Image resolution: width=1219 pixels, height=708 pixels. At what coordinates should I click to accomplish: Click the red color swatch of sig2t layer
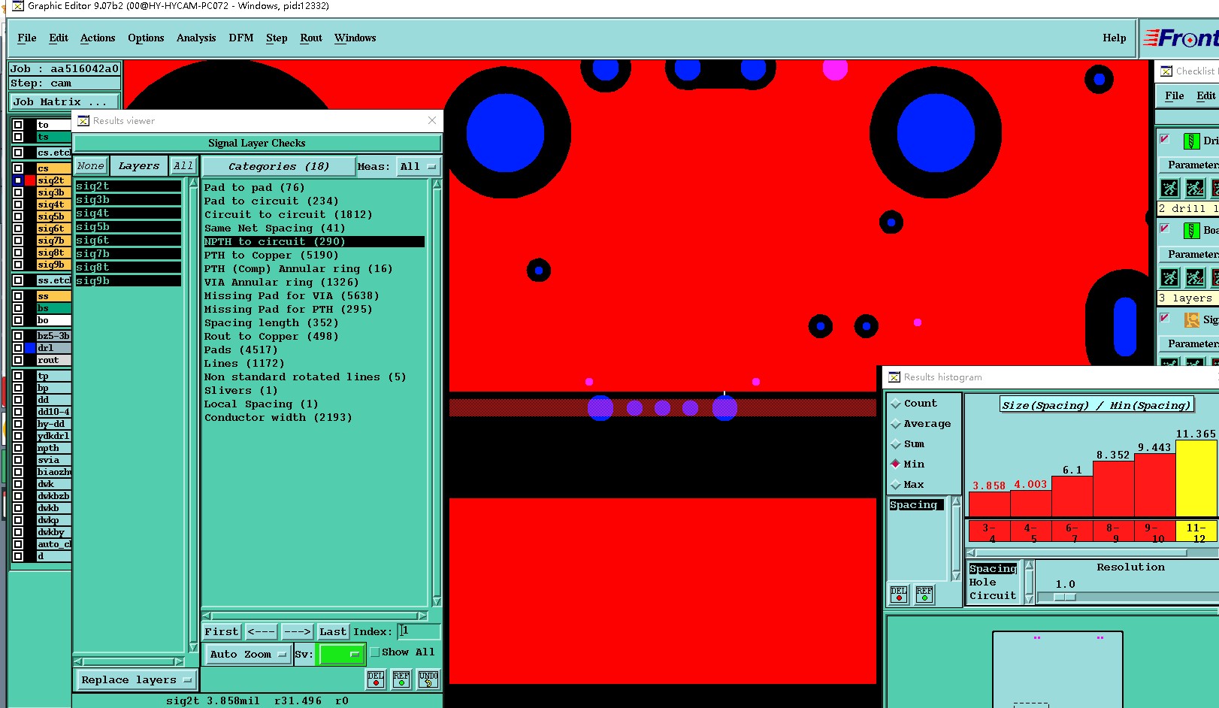(30, 180)
